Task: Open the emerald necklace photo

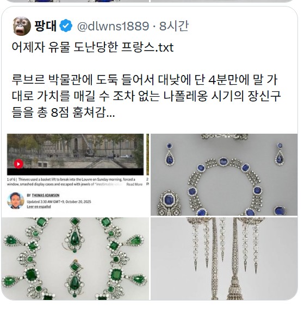Action: (75, 259)
